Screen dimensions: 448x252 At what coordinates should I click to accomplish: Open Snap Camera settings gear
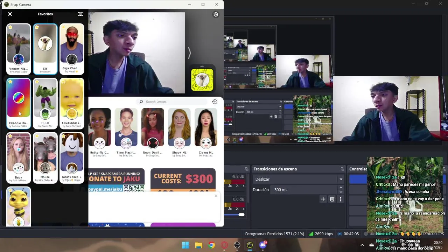[x=216, y=14]
